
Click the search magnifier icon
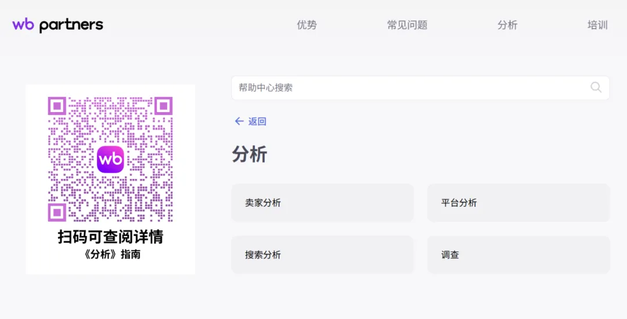click(596, 87)
